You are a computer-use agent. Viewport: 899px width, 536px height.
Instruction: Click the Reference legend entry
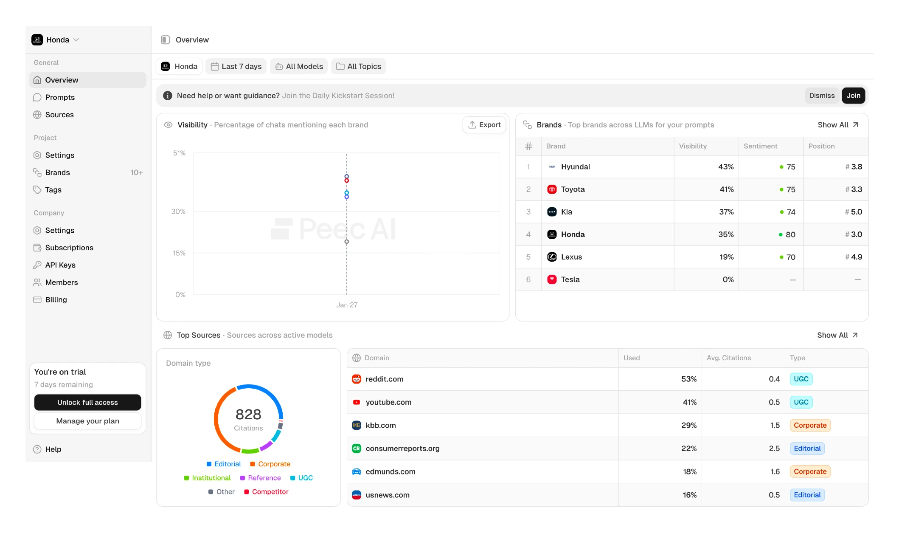tap(260, 478)
